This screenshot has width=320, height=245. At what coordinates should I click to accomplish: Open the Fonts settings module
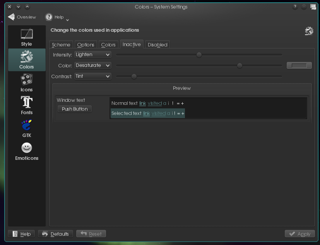coord(27,106)
